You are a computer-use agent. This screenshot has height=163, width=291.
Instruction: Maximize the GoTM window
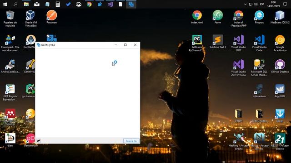click(125, 45)
